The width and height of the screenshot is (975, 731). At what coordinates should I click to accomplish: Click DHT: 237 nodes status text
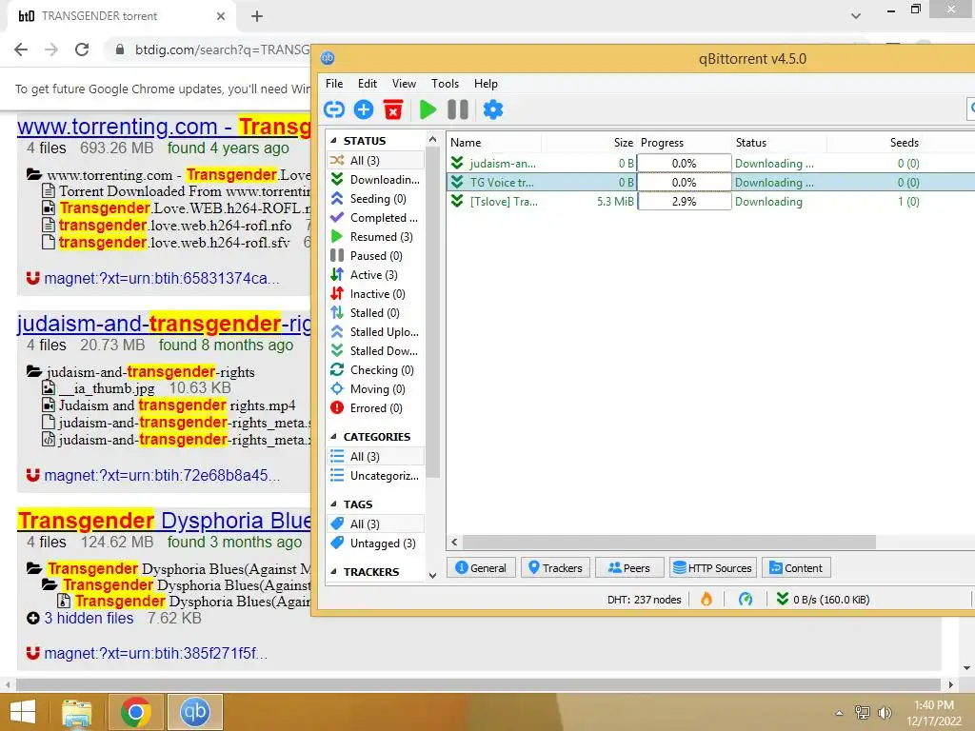pyautogui.click(x=644, y=600)
